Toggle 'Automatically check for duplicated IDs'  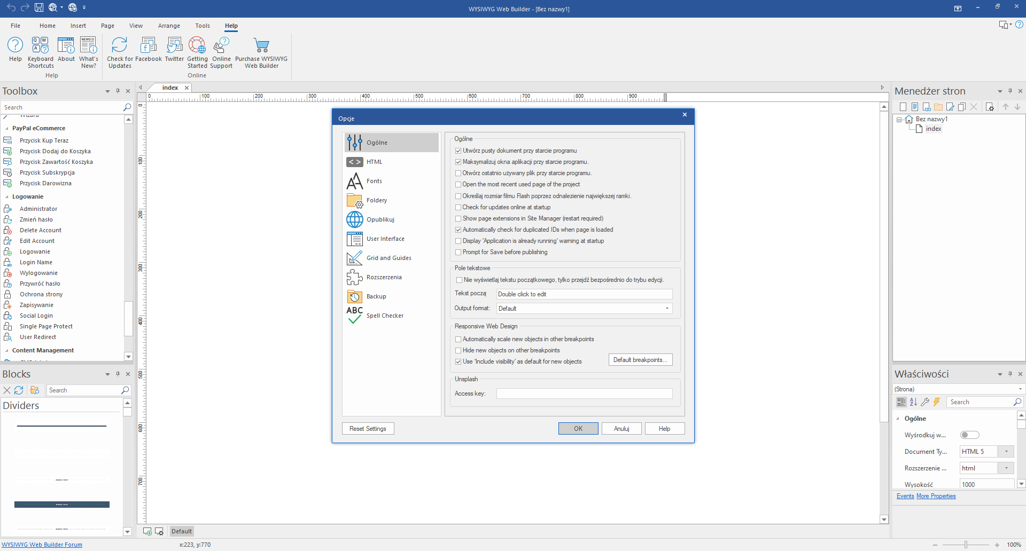(458, 230)
